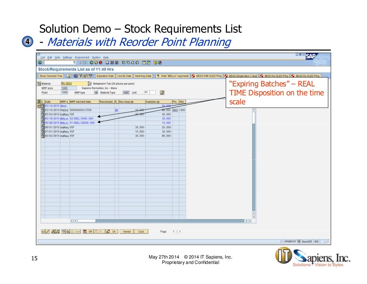367x284 pixels.
Task: Click the Cust. button at bottom
Action: click(x=141, y=232)
